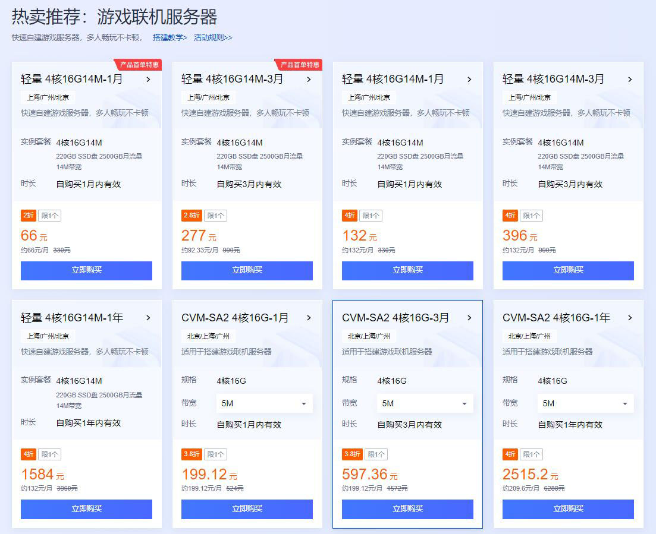Buy the 66元 one-month plan with 立即购买
Screen dimensions: 656x534
[x=87, y=270]
